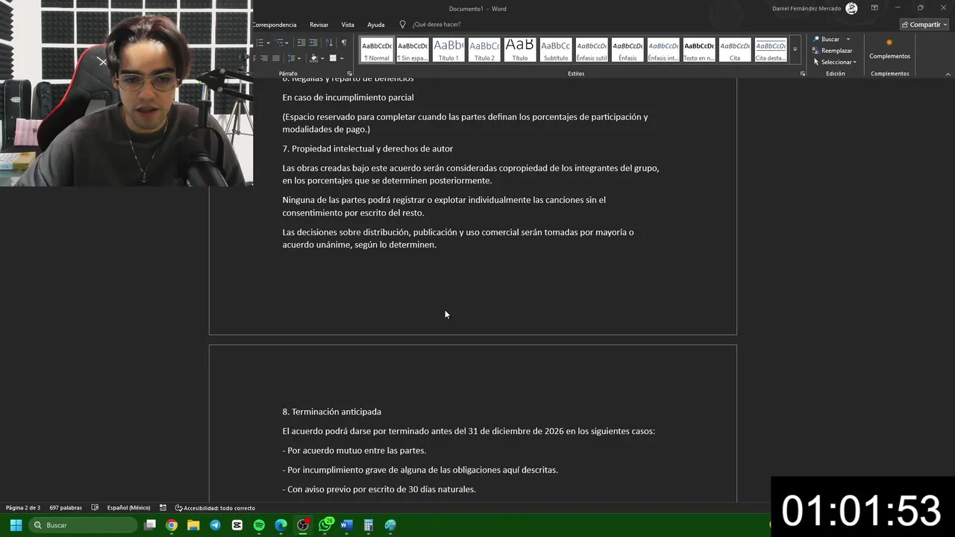The width and height of the screenshot is (955, 537).
Task: Collapse the ribbon
Action: click(948, 74)
